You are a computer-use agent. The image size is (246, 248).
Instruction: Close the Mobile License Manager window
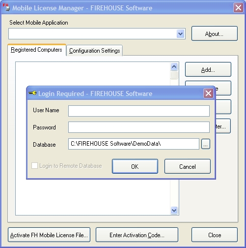(238, 7)
